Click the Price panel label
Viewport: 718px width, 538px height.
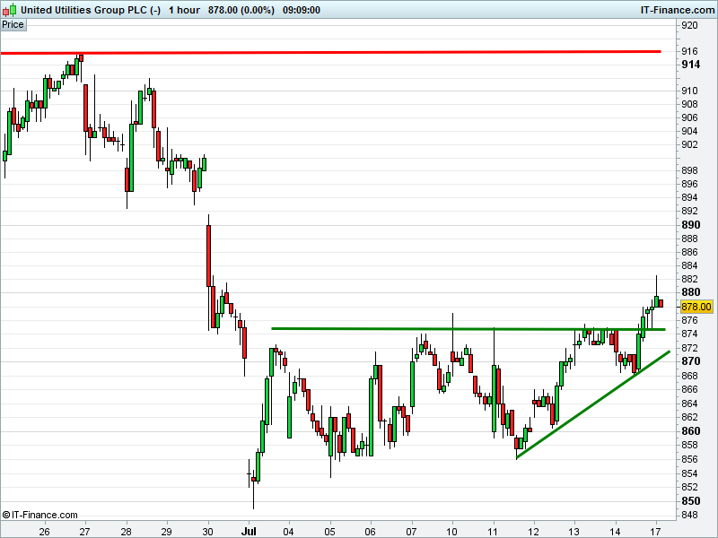click(13, 25)
